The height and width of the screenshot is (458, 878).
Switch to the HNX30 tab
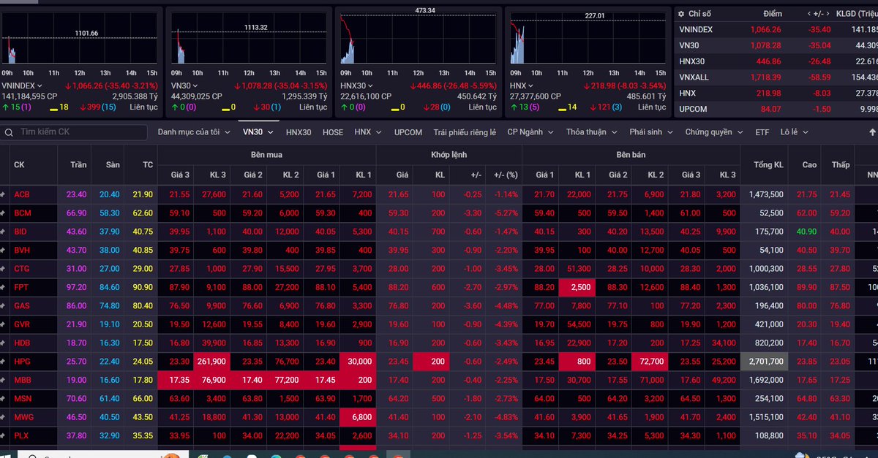(299, 132)
